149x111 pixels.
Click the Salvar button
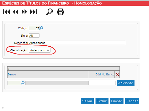point(87,101)
